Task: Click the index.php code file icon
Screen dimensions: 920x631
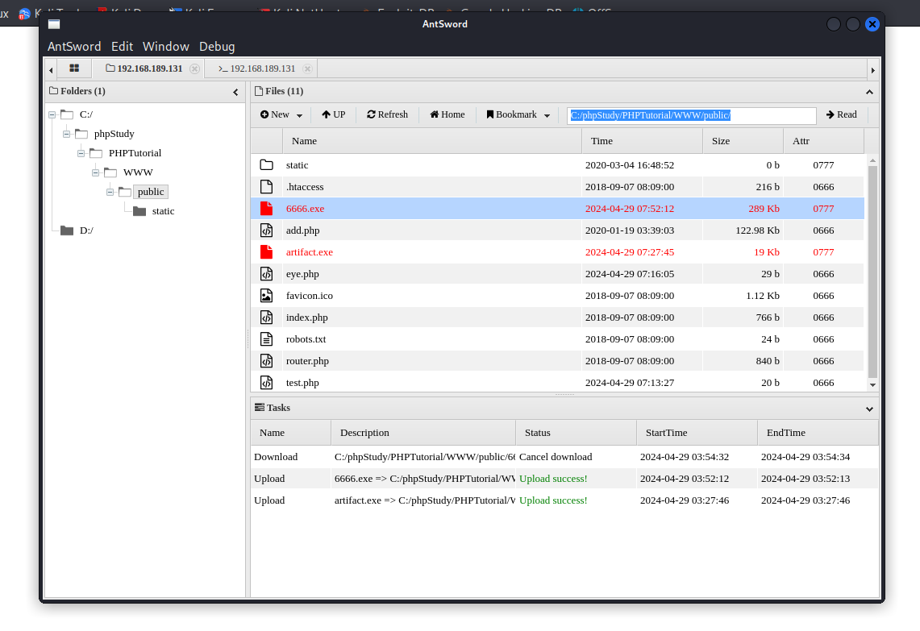Action: point(266,318)
